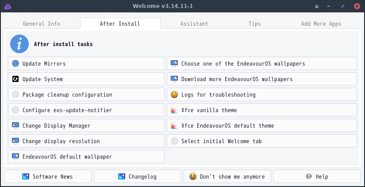Click crying face icon on Don't show me anymore
Viewport: 365px width, 187px height.
193,176
